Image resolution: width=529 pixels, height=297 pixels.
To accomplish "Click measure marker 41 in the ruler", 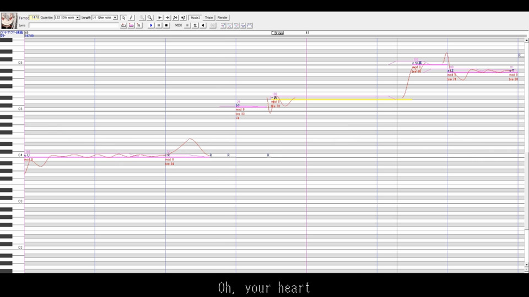I will point(307,32).
